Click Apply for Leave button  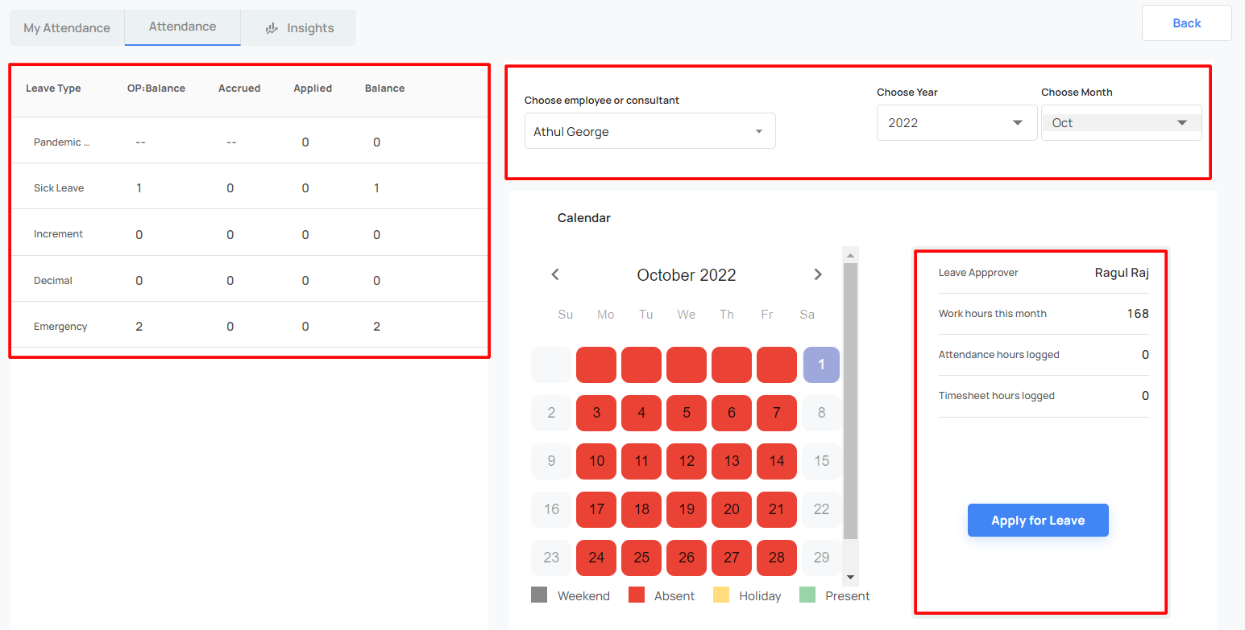tap(1038, 520)
